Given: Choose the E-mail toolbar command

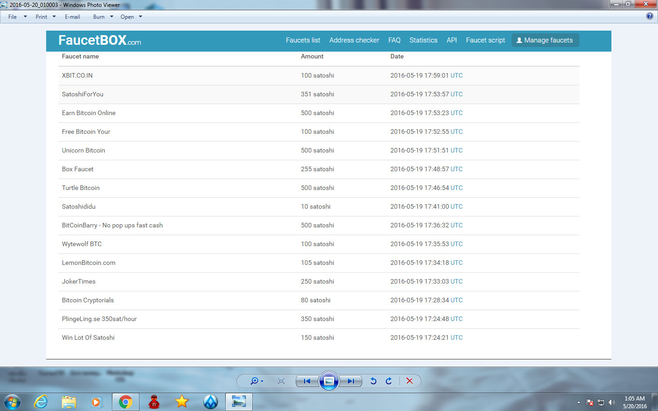Looking at the screenshot, I should point(72,17).
